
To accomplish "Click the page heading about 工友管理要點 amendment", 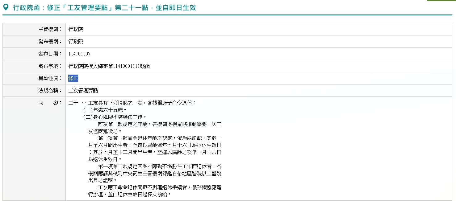I will (x=104, y=8).
